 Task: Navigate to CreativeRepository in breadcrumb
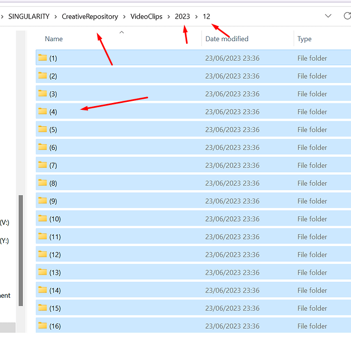click(x=90, y=16)
